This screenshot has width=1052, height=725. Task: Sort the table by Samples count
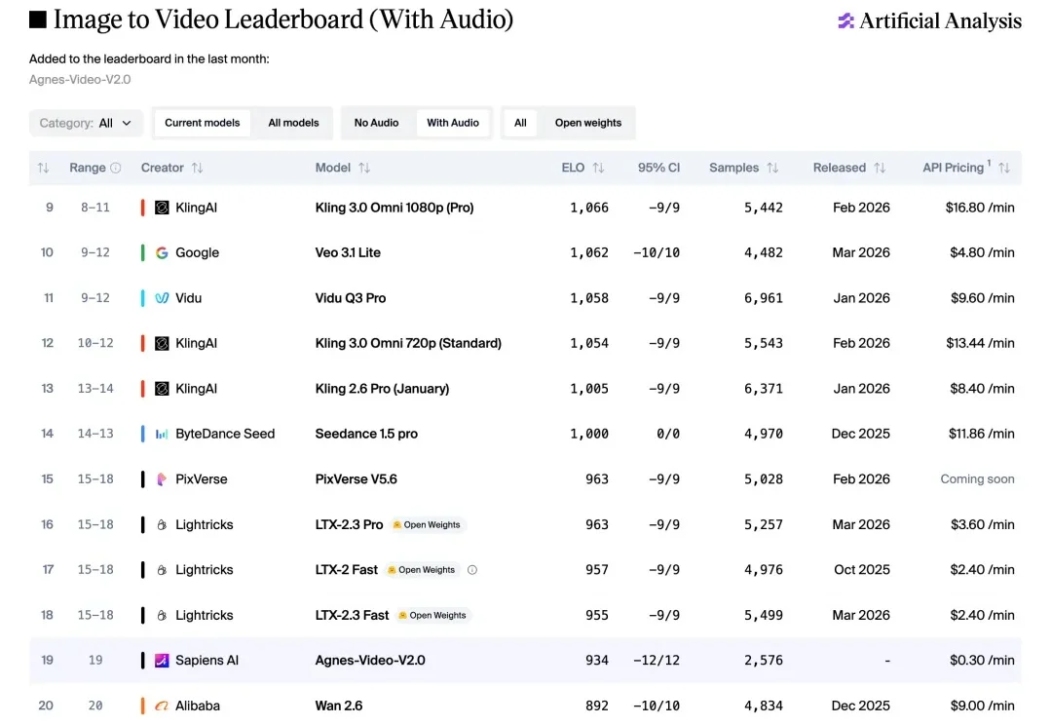click(772, 168)
